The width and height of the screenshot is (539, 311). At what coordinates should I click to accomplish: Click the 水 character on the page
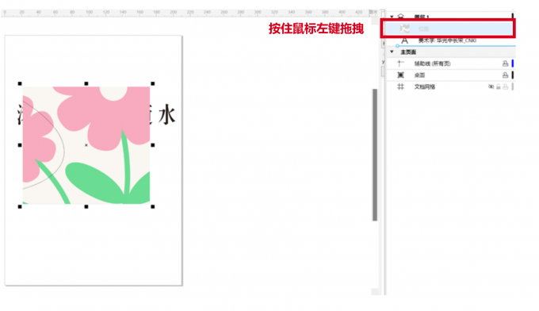(x=167, y=114)
